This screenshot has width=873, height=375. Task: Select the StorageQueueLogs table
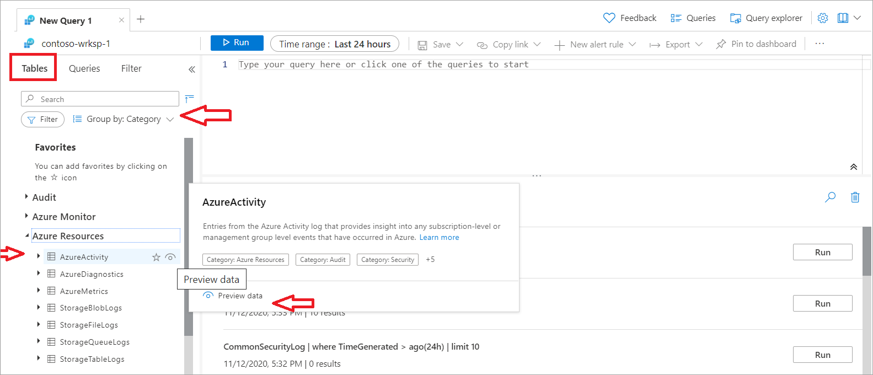point(94,342)
